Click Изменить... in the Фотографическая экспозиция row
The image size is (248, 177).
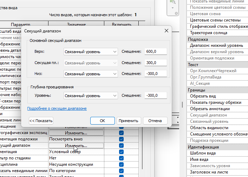click(x=76, y=133)
